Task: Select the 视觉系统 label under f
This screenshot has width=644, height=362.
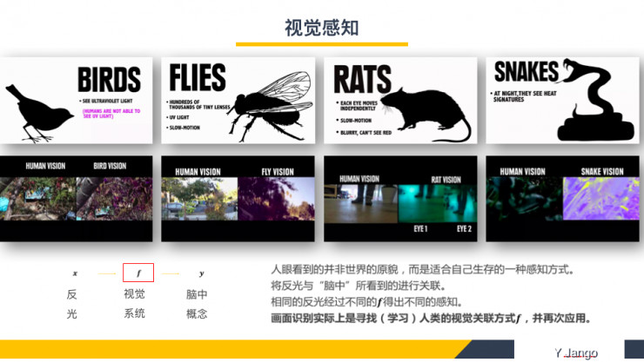Action: [135, 304]
